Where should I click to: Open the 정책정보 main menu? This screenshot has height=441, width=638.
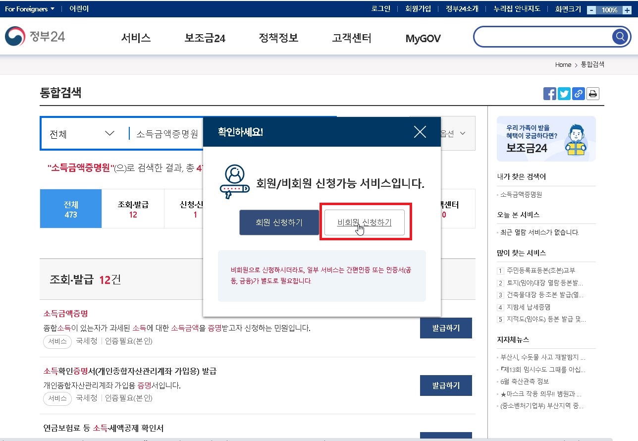tap(278, 38)
